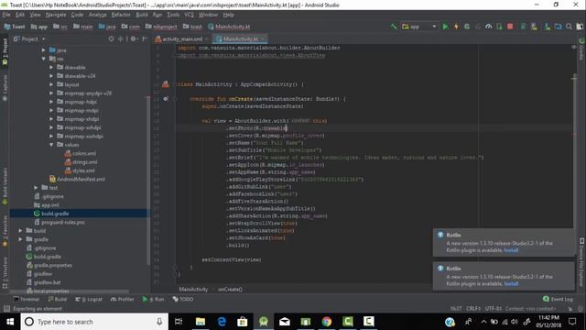Collapse the values folder
Image resolution: width=586 pixels, height=330 pixels.
click(51, 145)
